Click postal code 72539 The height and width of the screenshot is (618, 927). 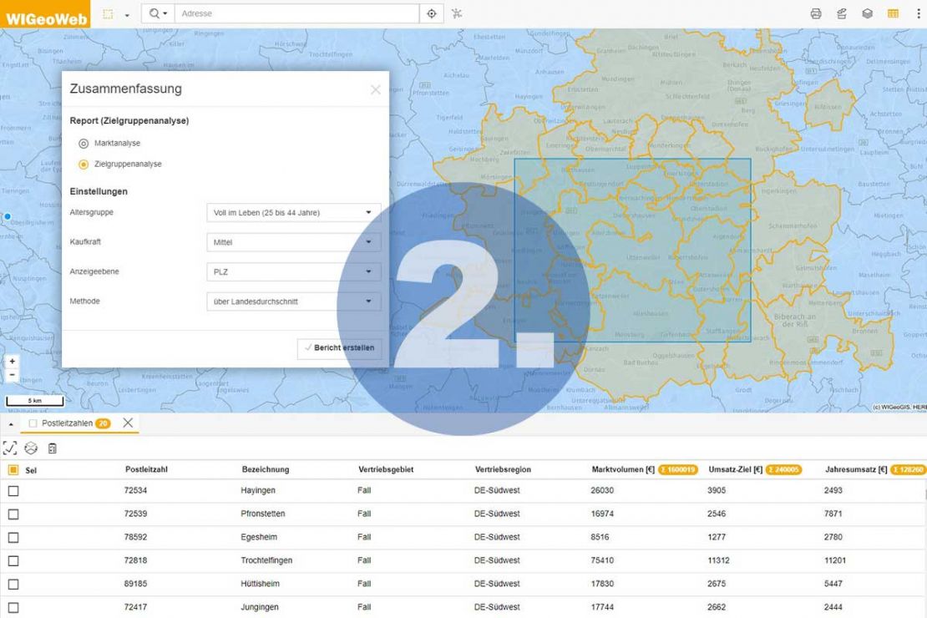click(135, 514)
